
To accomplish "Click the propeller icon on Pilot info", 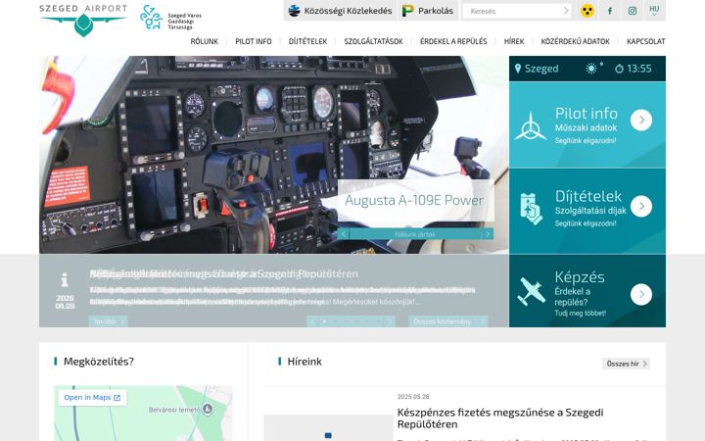I will coord(531,126).
